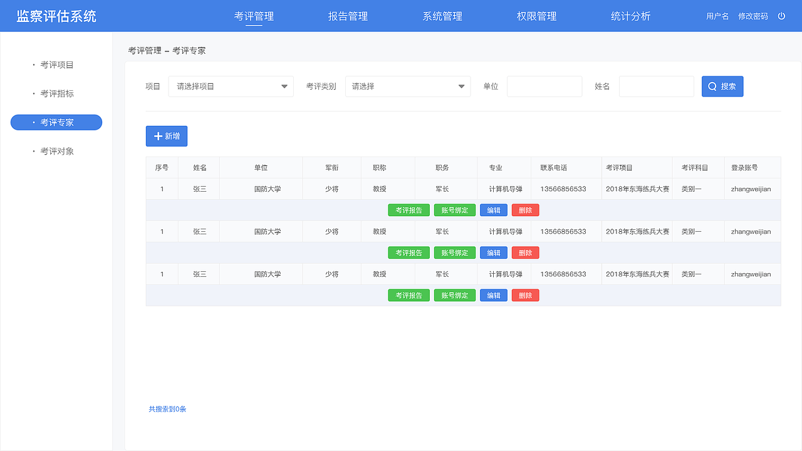The height and width of the screenshot is (451, 802).
Task: Go to 统计分析 in the navigation bar
Action: click(631, 16)
